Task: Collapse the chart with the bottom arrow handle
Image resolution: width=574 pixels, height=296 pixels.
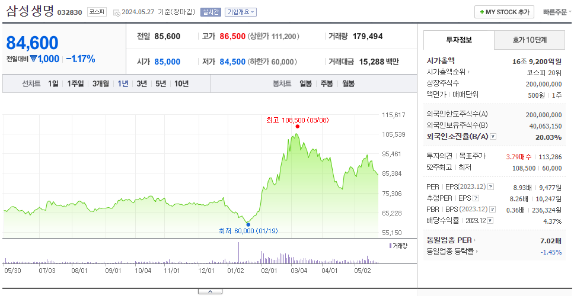Action: 210,291
